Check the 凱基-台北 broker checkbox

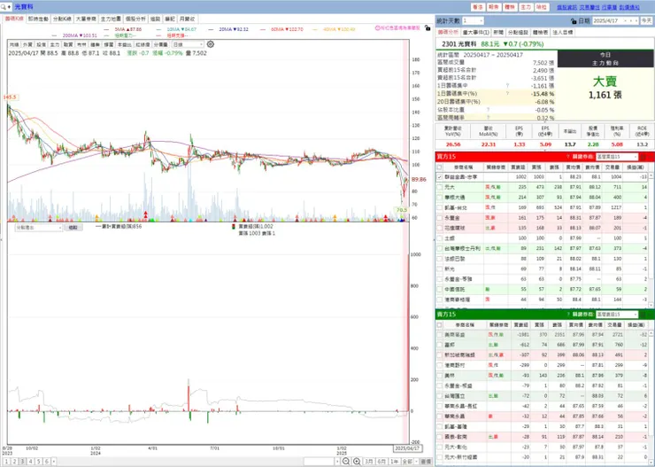pos(439,207)
